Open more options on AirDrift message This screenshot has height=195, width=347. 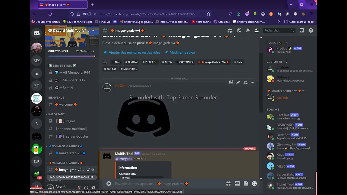[252, 83]
